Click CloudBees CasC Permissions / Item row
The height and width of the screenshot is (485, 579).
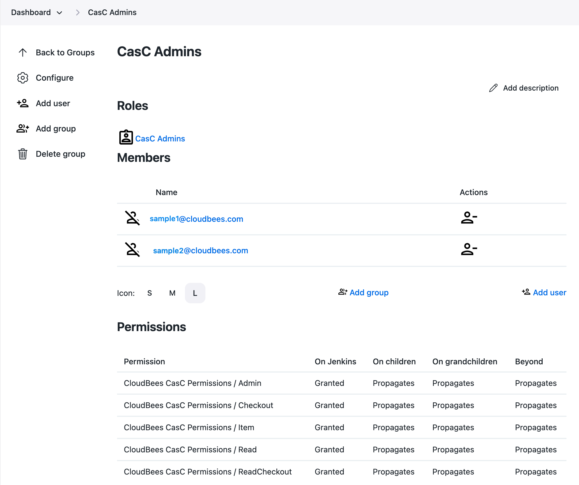point(341,427)
